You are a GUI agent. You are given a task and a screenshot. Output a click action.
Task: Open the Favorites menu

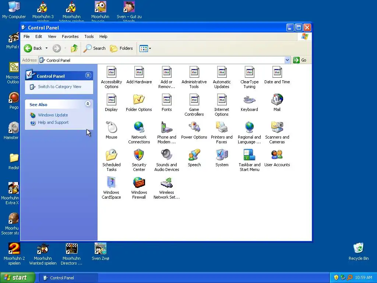coord(70,36)
